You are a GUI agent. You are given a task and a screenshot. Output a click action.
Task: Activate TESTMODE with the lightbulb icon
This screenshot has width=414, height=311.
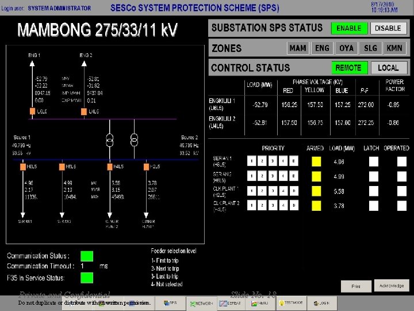(x=292, y=303)
